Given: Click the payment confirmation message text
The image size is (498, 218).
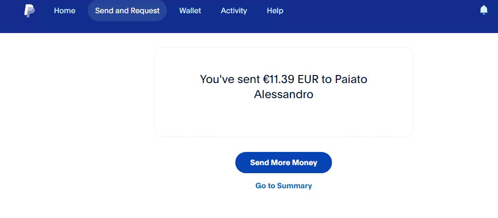Looking at the screenshot, I should (x=283, y=86).
